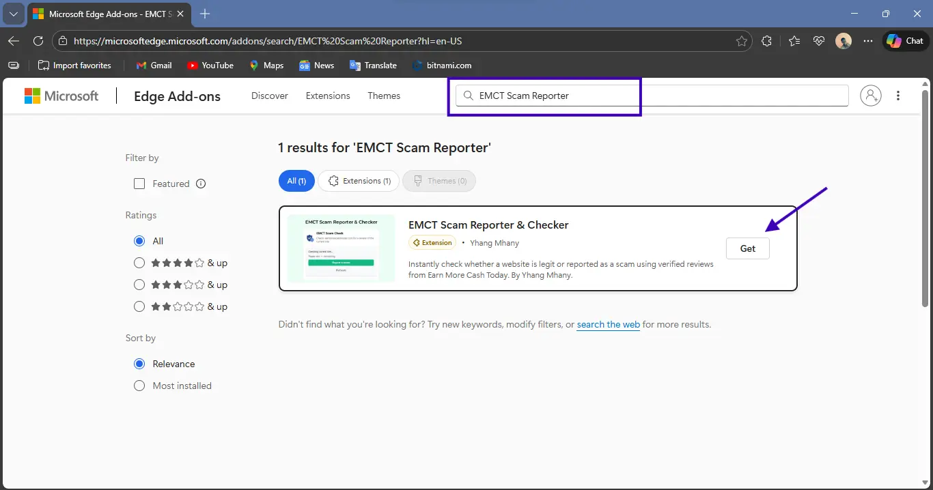Refresh the page with reload icon
The width and height of the screenshot is (933, 490).
[x=38, y=41]
